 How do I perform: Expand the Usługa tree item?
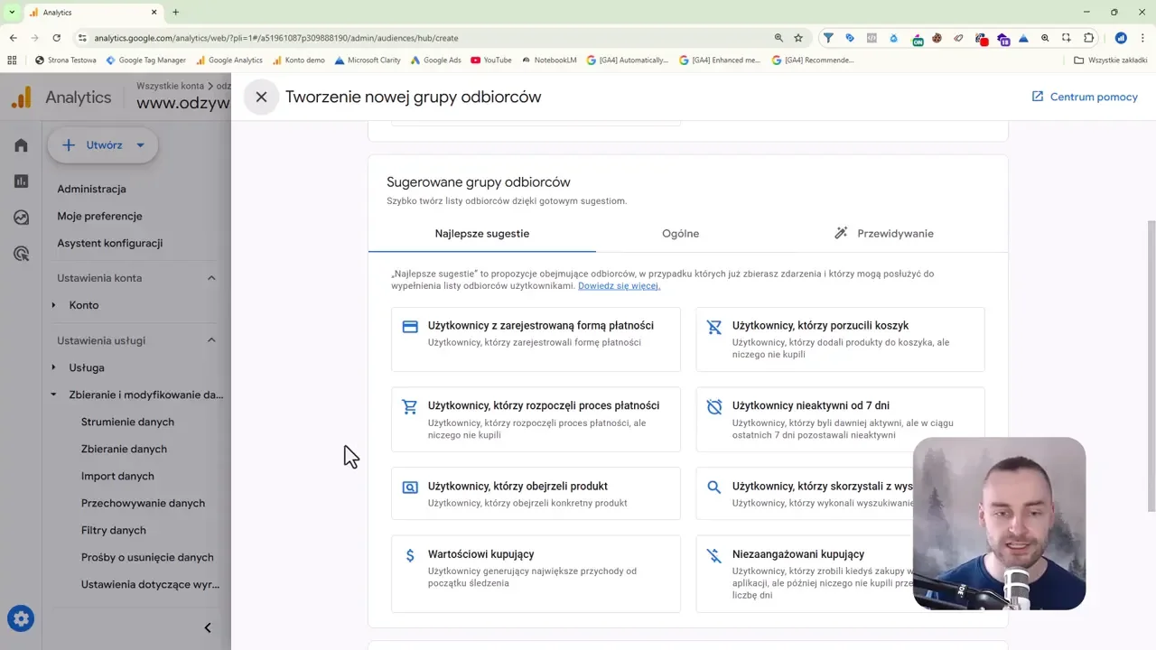[53, 367]
